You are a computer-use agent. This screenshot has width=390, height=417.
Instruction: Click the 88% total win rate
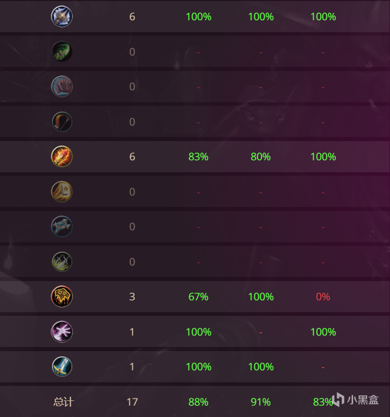coord(198,402)
